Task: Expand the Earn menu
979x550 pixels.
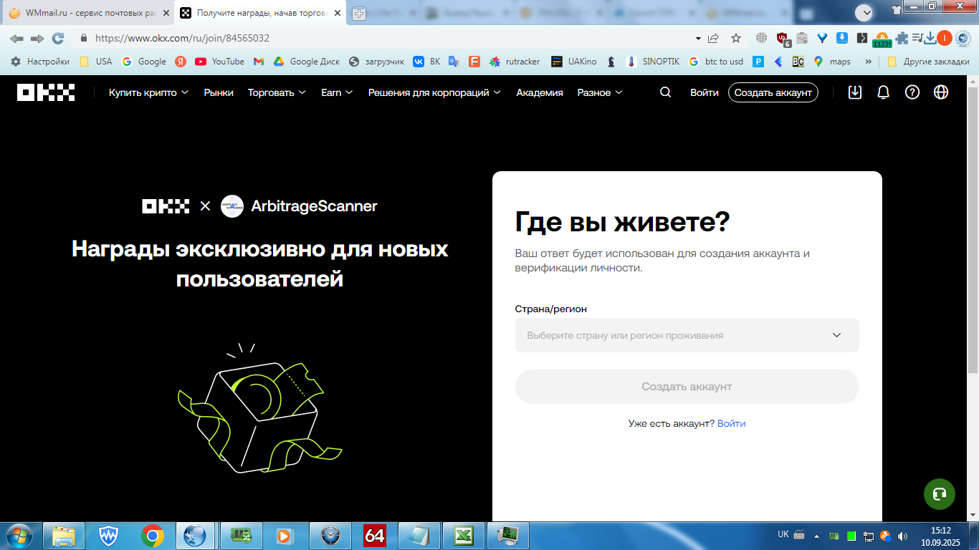Action: pos(337,92)
